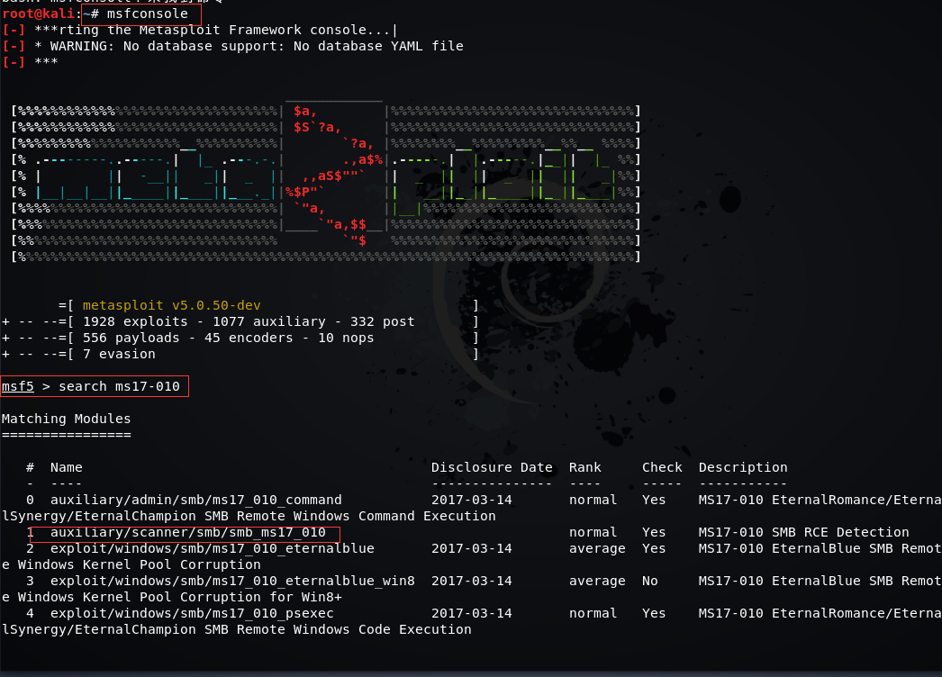Click 'exploit/windows/smb/ms17_010_eternalblue' module name
942x677 pixels.
pyautogui.click(x=212, y=548)
